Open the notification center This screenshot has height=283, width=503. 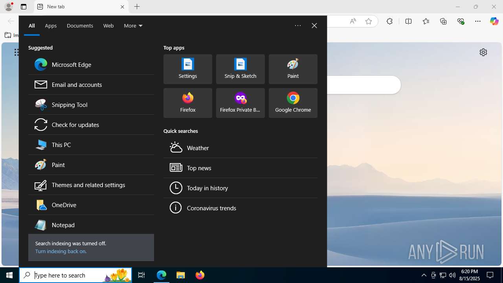(x=490, y=275)
